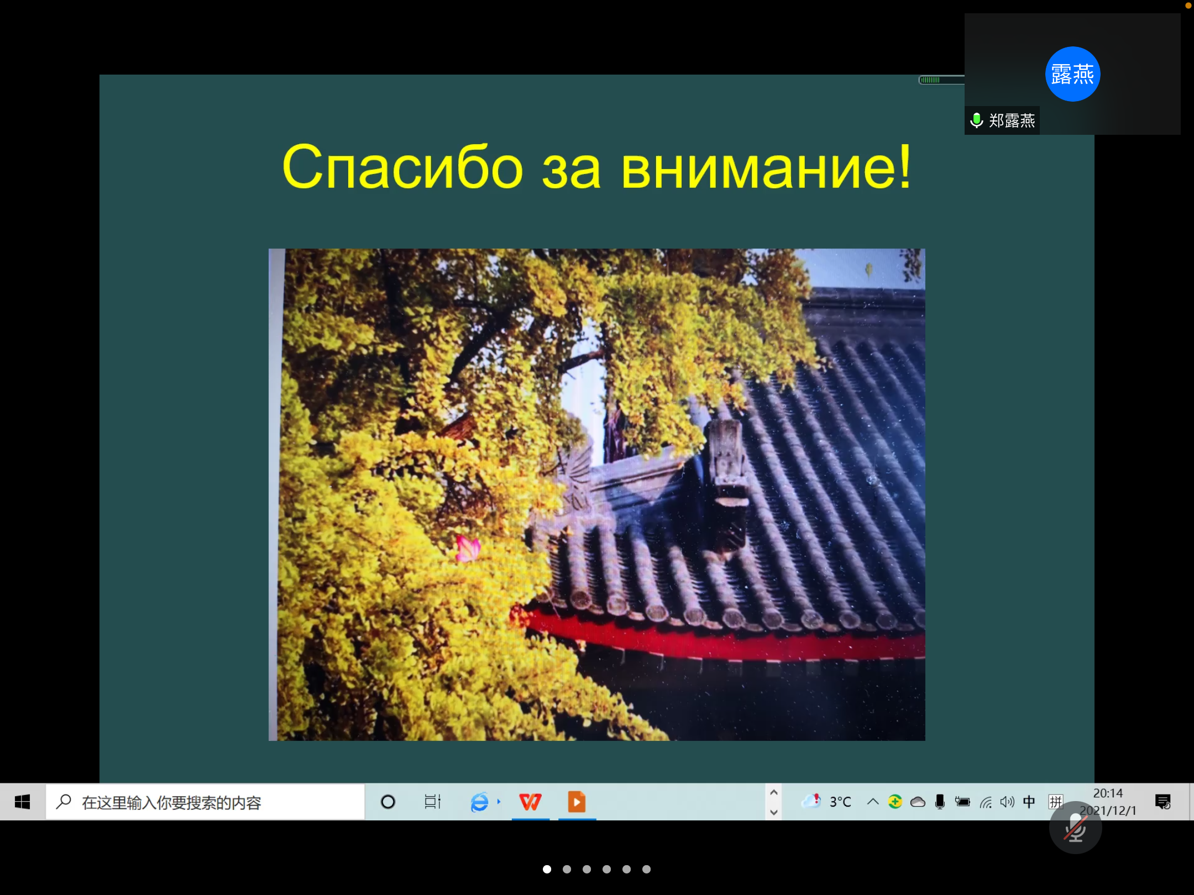Toggle the 中 Chinese input mode indicator
Image resolution: width=1194 pixels, height=895 pixels.
click(1029, 802)
